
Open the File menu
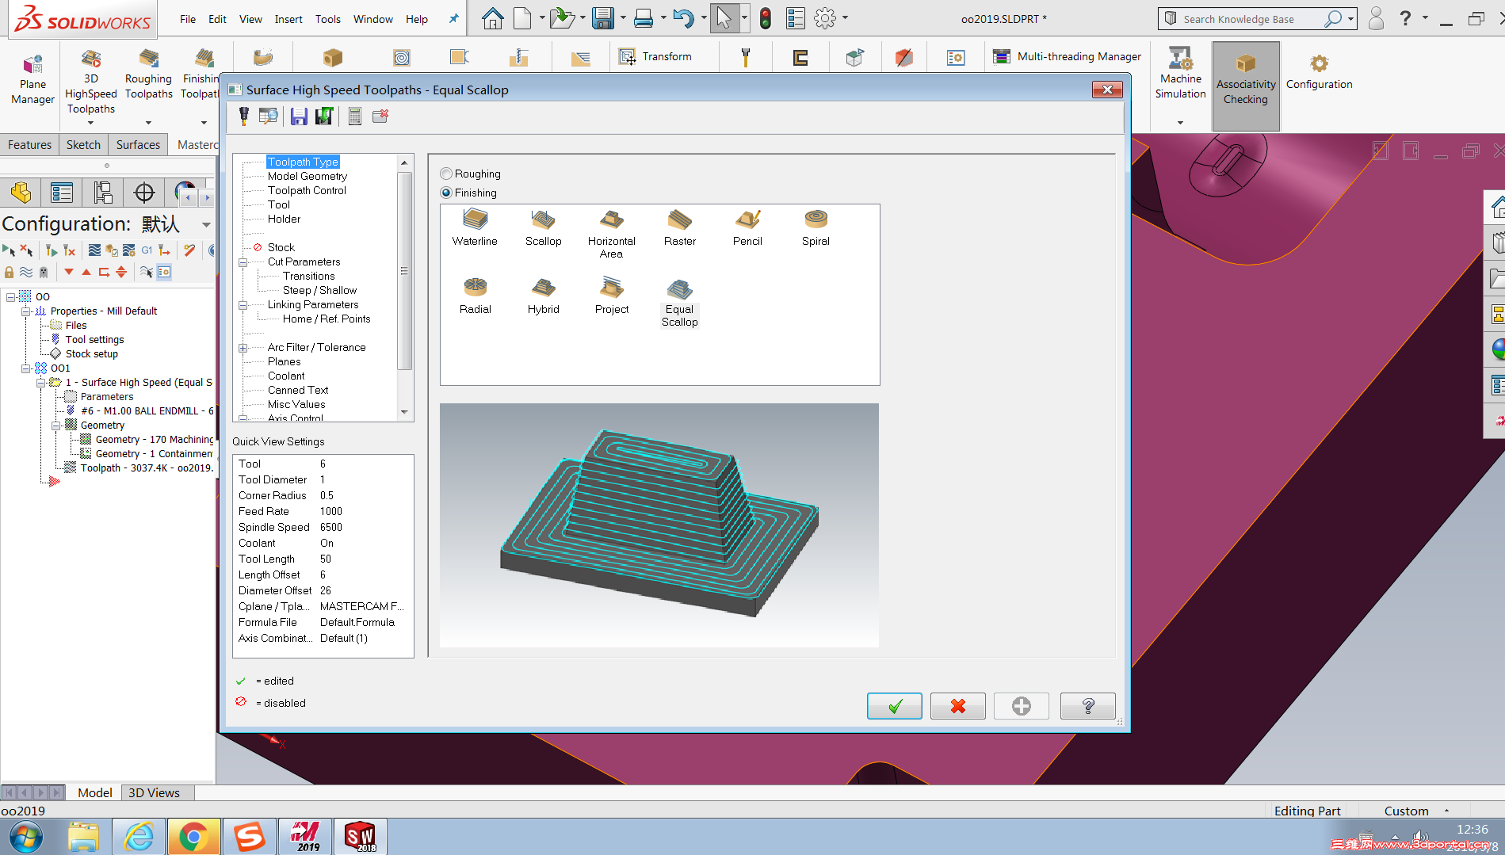tap(188, 19)
